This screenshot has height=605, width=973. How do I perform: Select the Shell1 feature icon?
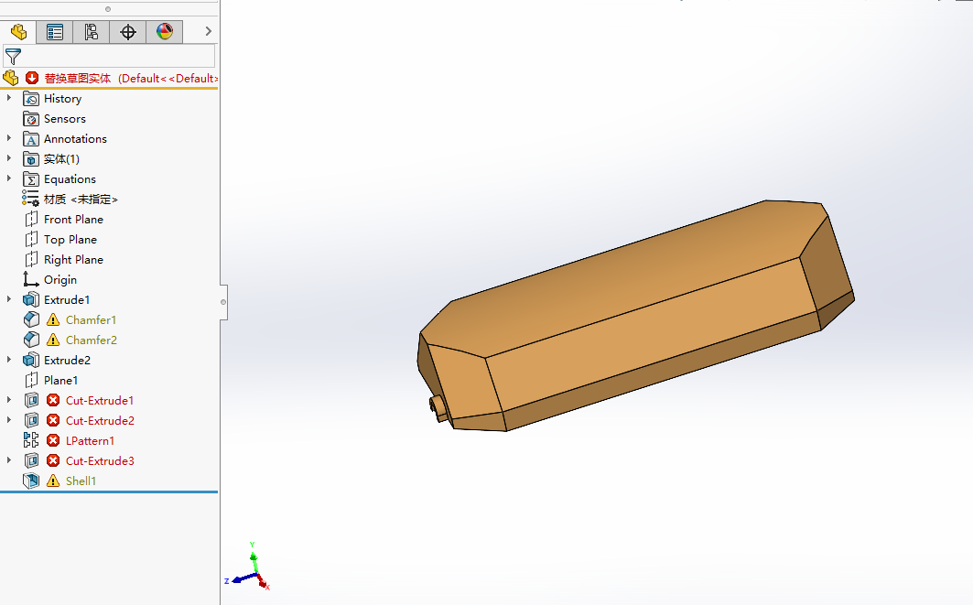[x=31, y=481]
